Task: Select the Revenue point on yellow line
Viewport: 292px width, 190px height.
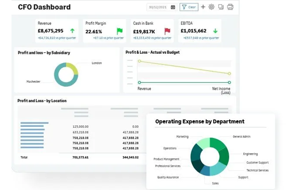Action: 139,61
